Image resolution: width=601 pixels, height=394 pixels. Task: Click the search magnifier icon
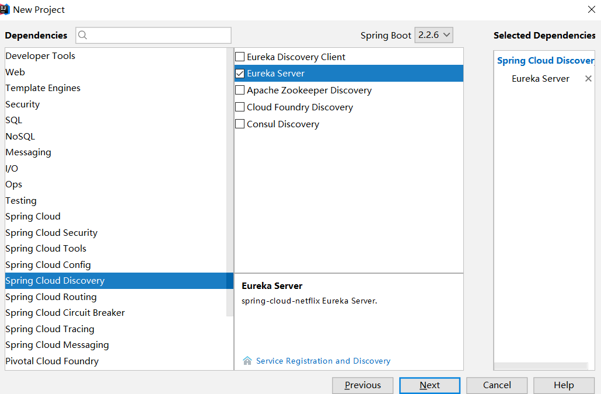[82, 35]
